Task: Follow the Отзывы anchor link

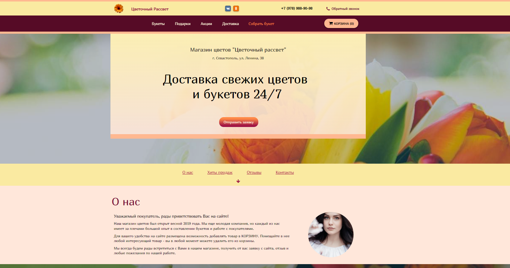Action: click(x=254, y=173)
